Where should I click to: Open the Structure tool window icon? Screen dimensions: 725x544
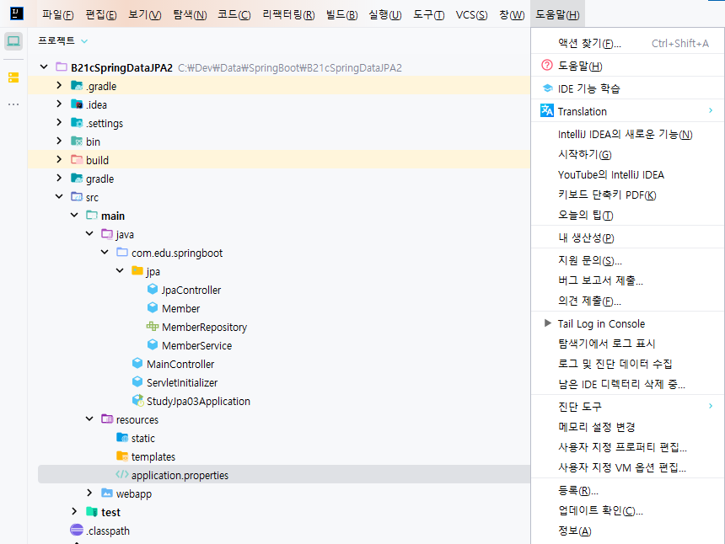[x=13, y=77]
